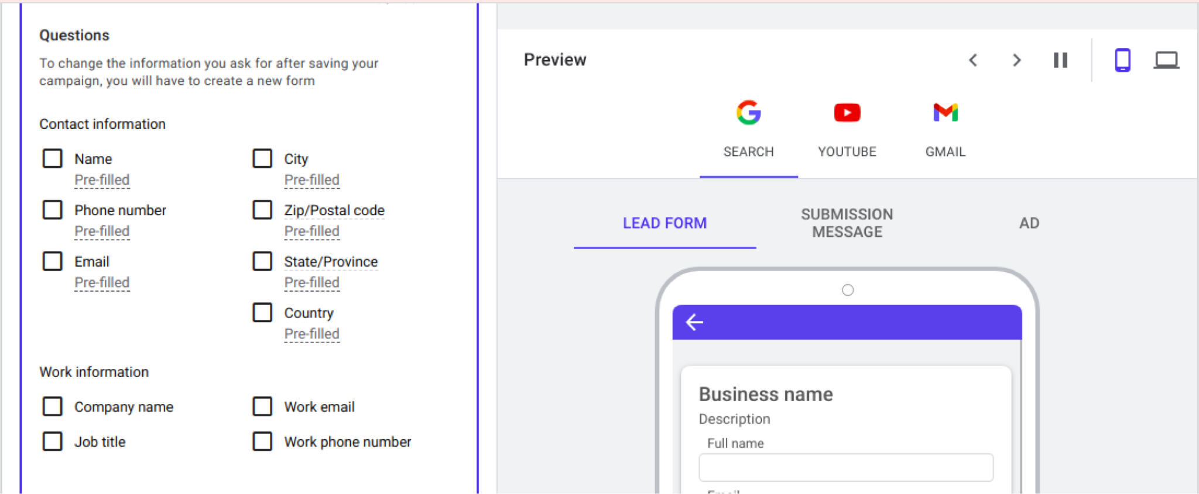Image resolution: width=1199 pixels, height=494 pixels.
Task: Check the Work phone number box
Action: tap(262, 441)
